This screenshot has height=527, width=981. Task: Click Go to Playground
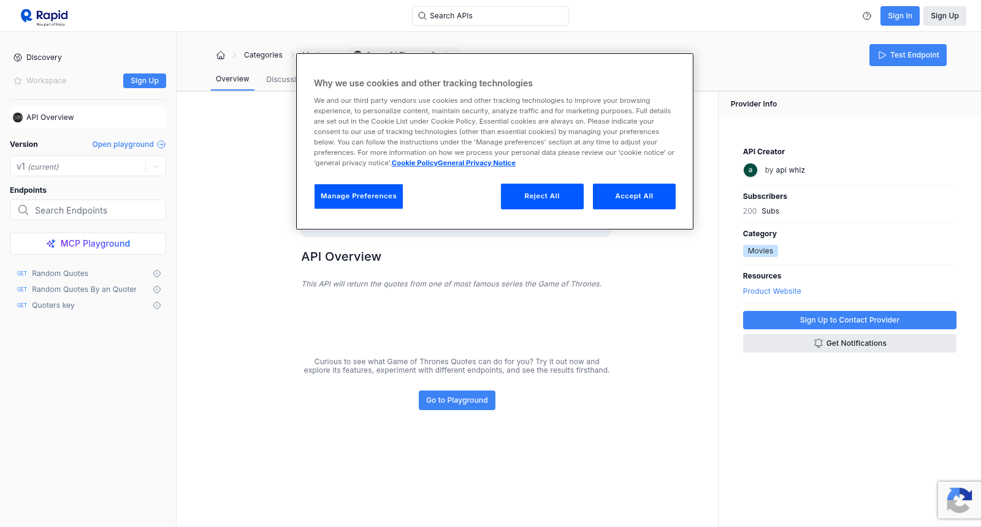(457, 400)
